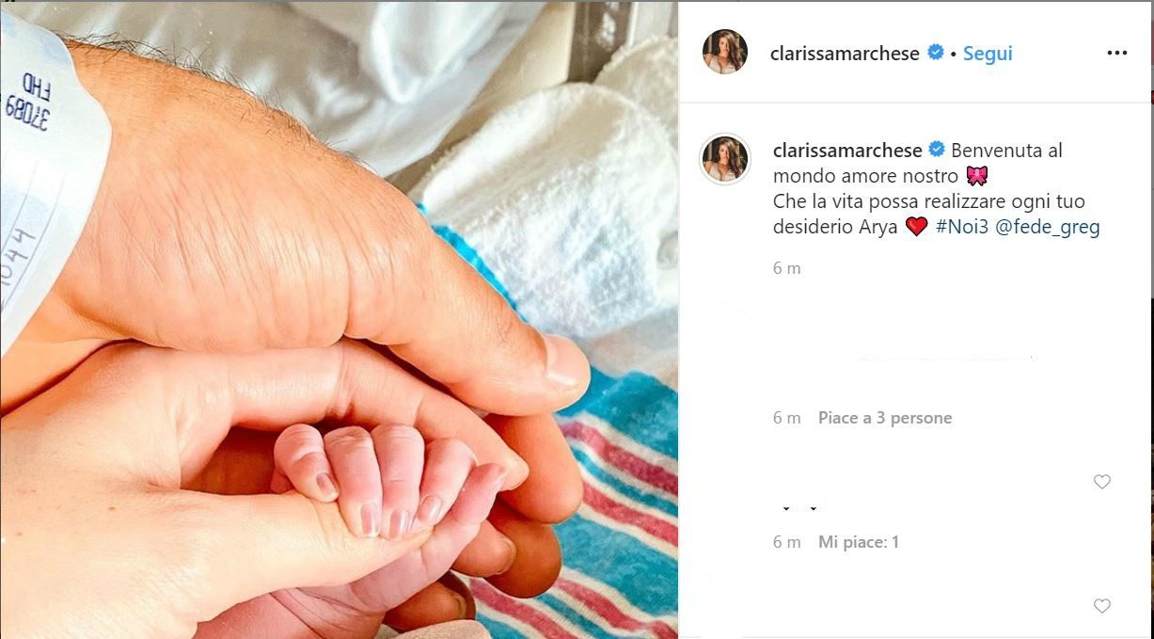Click the 6 m timestamp beside 'Piace a 3 persone'
The image size is (1154, 639).
coord(787,418)
